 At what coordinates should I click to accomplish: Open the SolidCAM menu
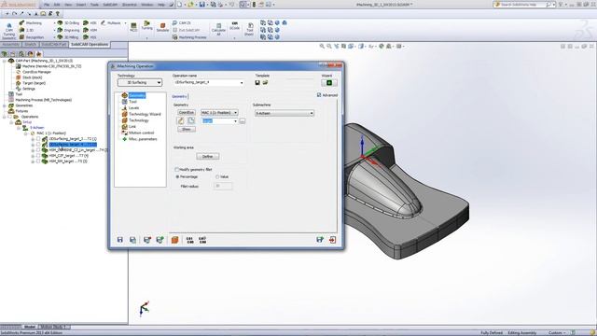coord(110,5)
